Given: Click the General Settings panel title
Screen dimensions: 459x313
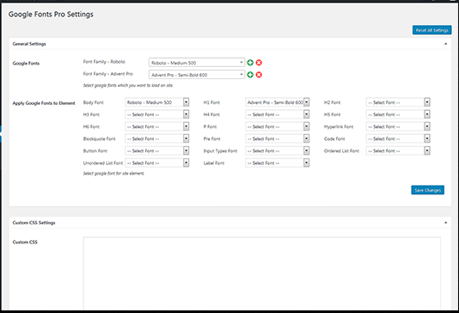Looking at the screenshot, I should [29, 44].
